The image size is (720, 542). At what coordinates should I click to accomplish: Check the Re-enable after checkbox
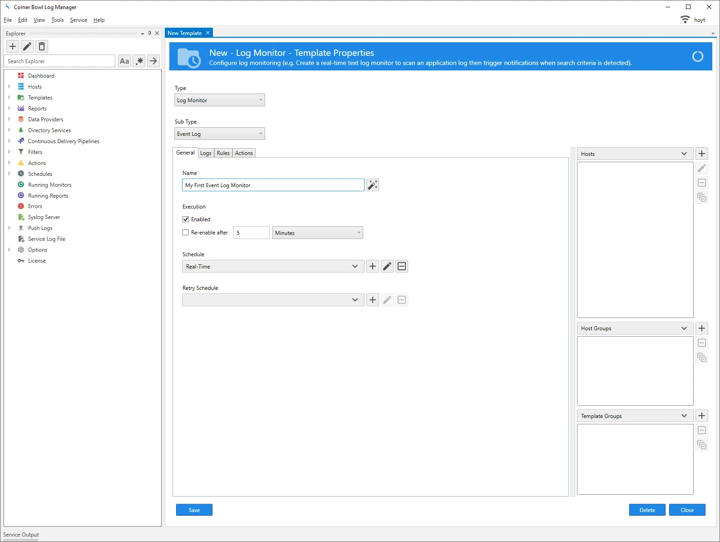point(186,233)
